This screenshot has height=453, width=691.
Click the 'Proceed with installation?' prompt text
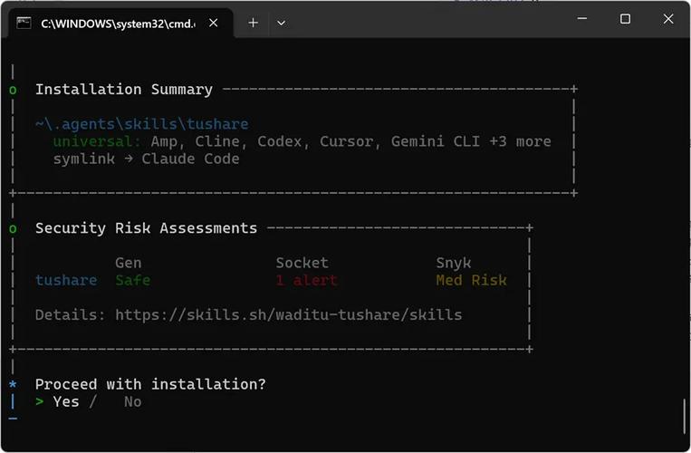click(x=150, y=384)
